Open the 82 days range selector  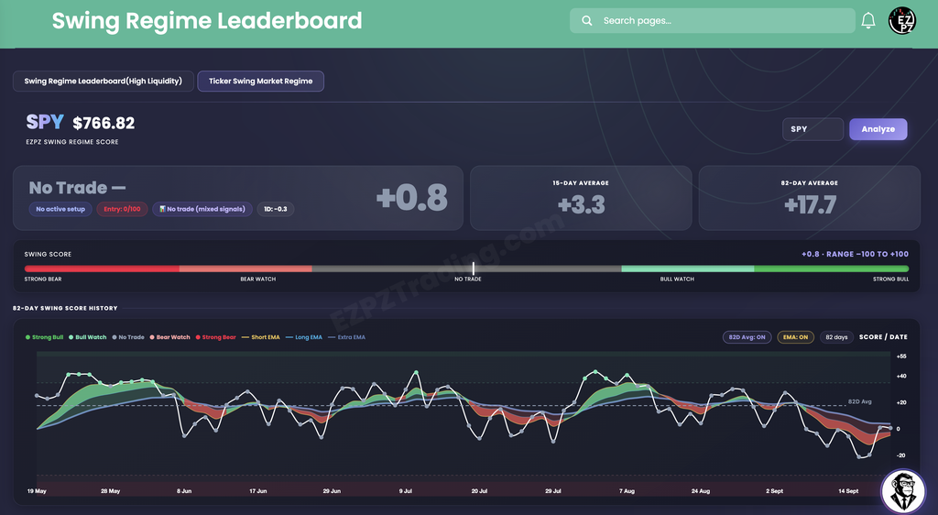(x=836, y=337)
